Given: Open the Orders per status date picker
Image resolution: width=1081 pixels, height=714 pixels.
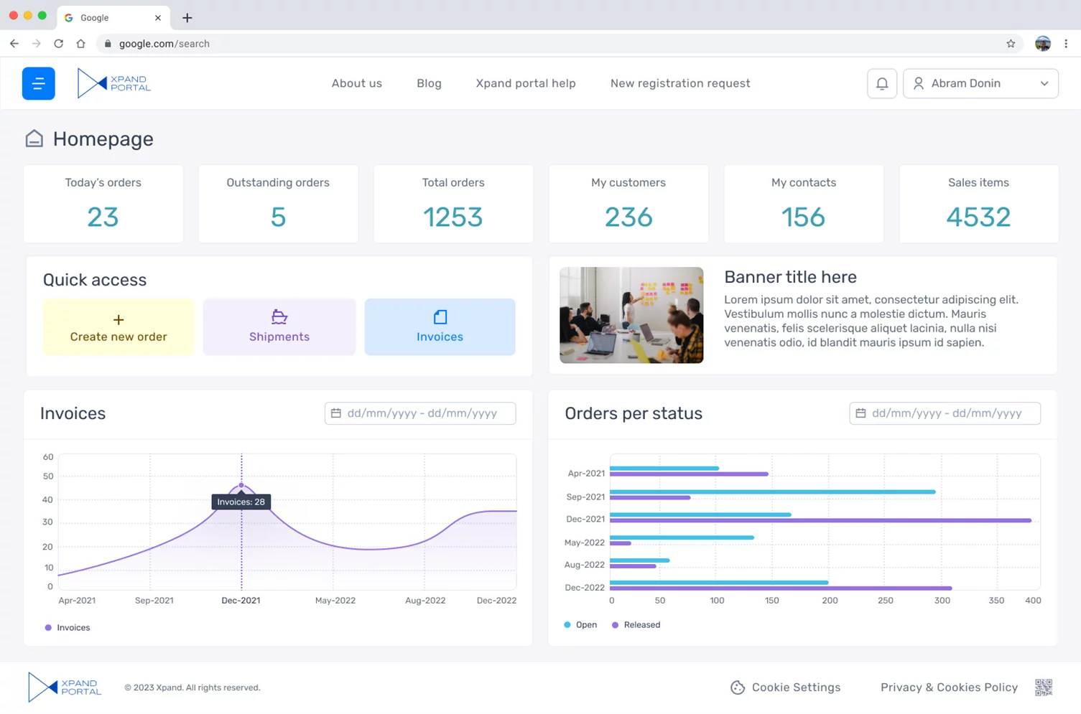Looking at the screenshot, I should (x=945, y=413).
